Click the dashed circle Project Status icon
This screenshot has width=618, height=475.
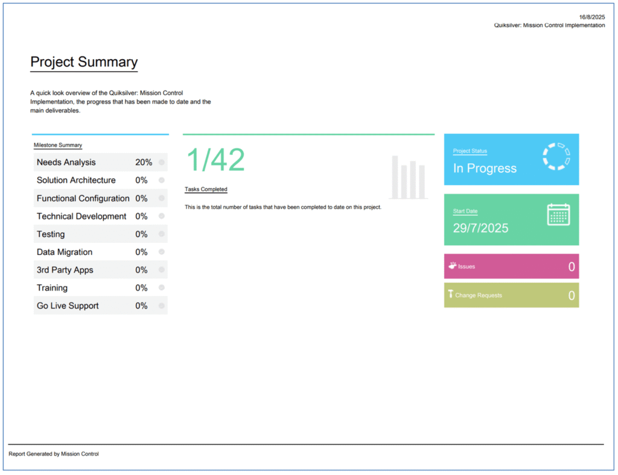[x=556, y=157]
